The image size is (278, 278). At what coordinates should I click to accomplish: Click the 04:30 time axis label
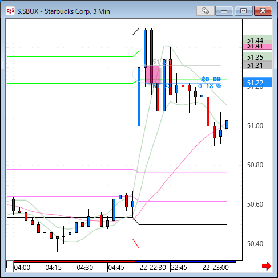tap(85, 268)
